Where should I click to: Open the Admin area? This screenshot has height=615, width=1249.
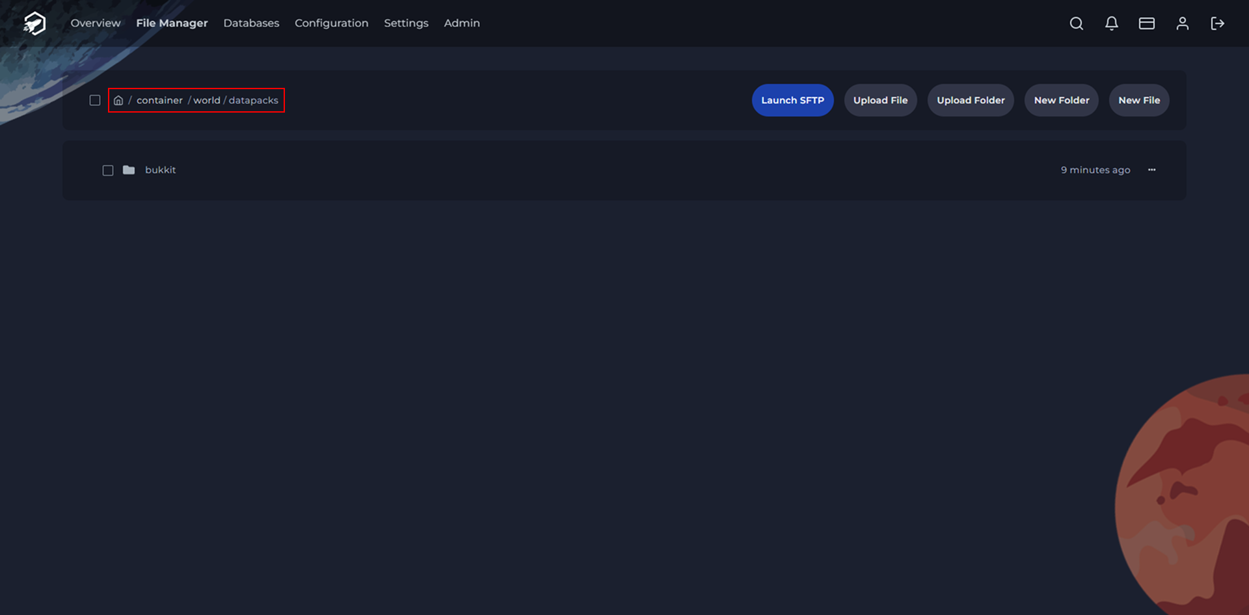click(462, 23)
